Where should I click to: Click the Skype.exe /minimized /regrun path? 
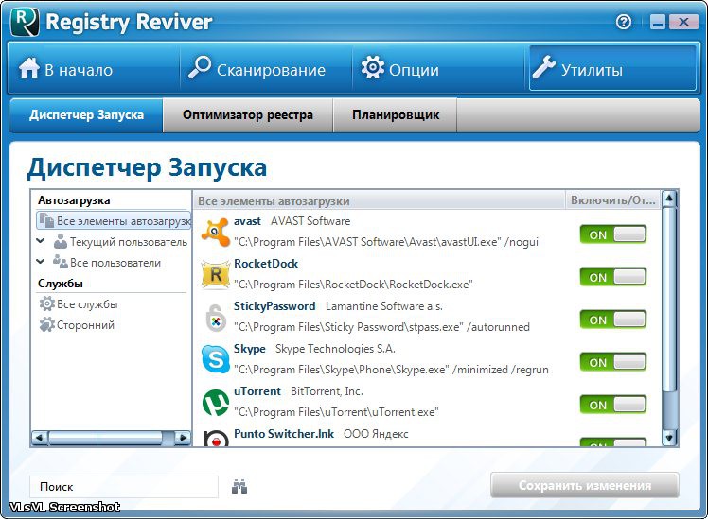391,370
